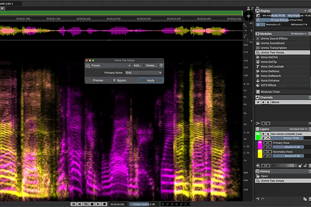Click the undo arrow below History

pyautogui.click(x=258, y=199)
